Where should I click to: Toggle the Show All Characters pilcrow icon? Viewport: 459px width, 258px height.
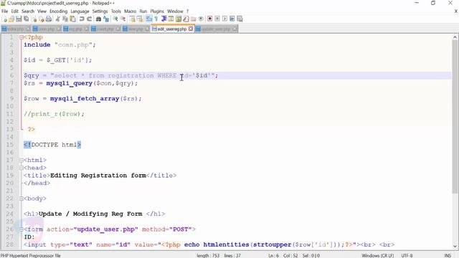tap(156, 19)
